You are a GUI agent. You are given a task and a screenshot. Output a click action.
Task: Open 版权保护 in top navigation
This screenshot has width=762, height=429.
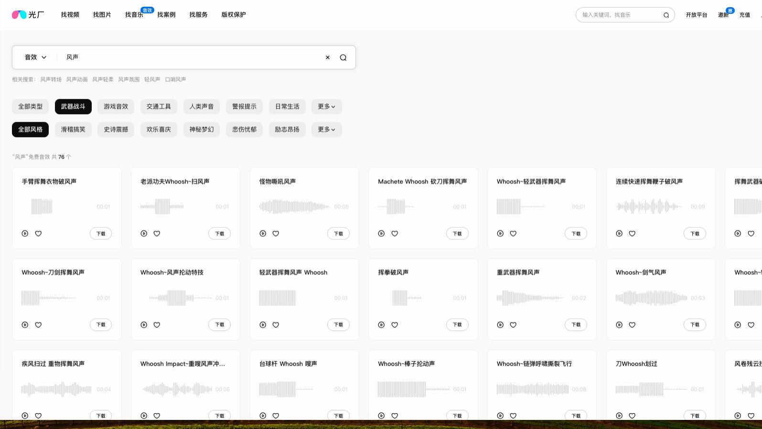coord(234,15)
